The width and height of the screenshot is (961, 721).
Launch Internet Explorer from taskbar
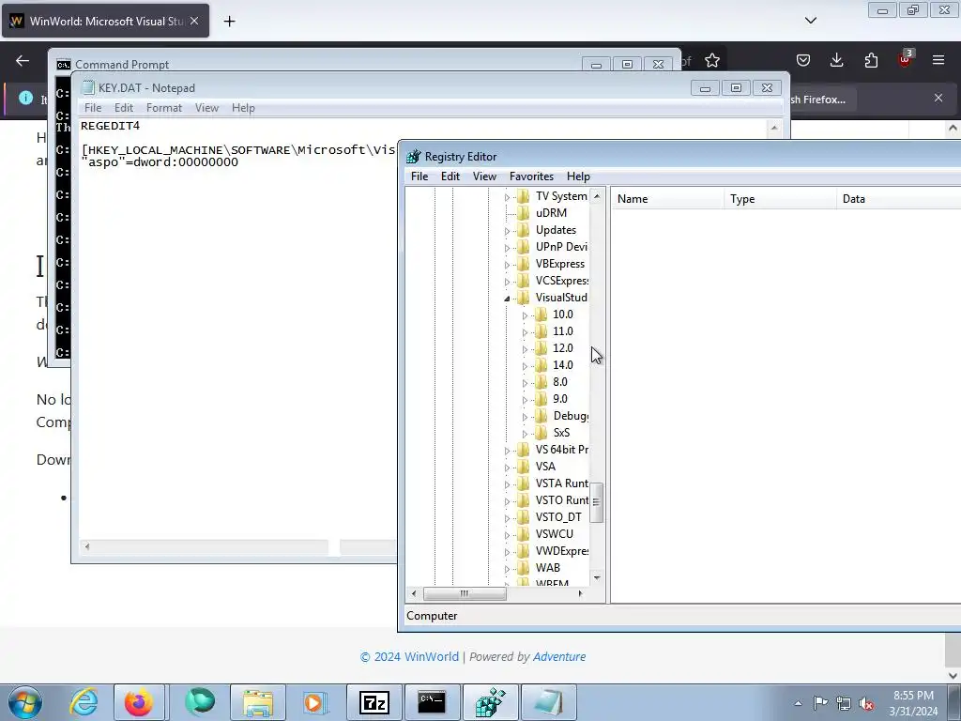(84, 702)
